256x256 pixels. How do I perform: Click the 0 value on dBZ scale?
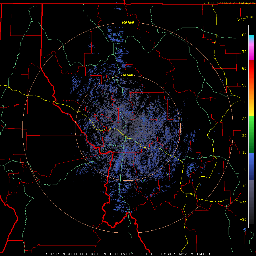coord(245,169)
